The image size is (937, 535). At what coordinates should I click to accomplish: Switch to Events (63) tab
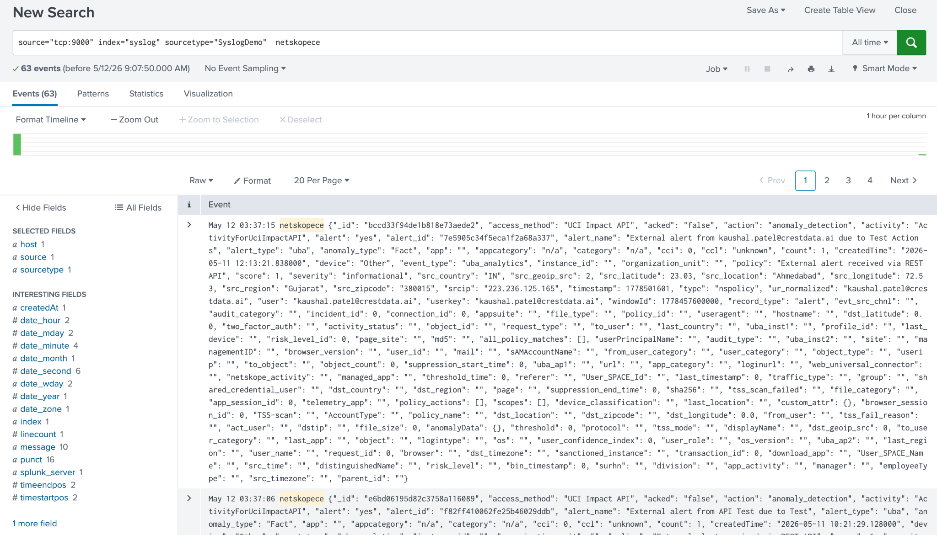35,94
